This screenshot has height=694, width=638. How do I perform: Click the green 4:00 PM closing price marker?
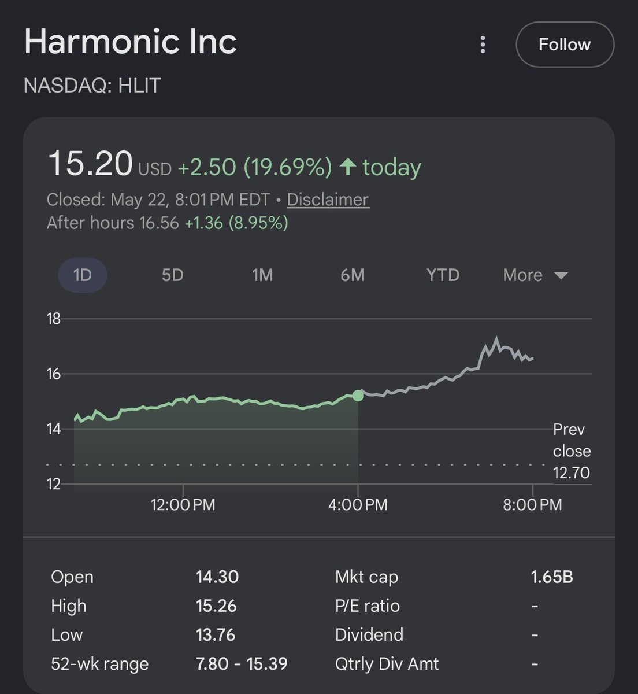[358, 395]
